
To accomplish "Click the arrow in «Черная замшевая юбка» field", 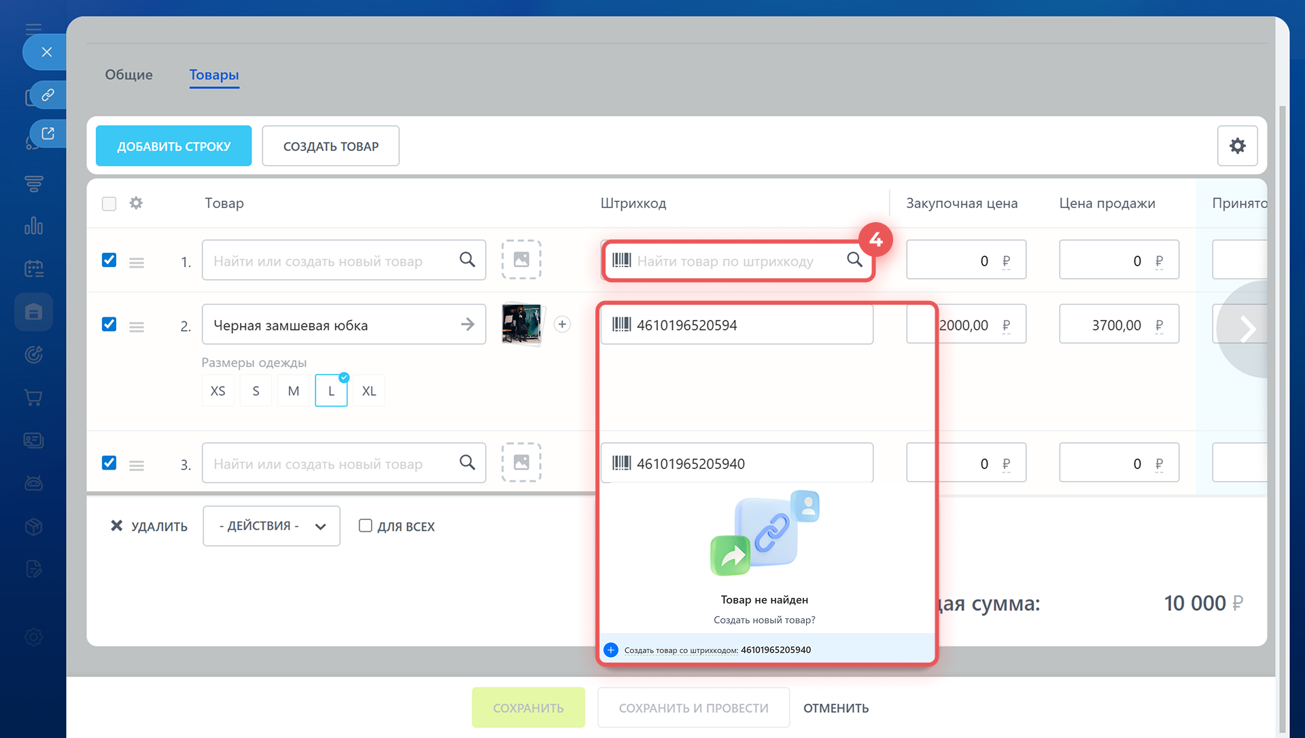I will (x=467, y=325).
